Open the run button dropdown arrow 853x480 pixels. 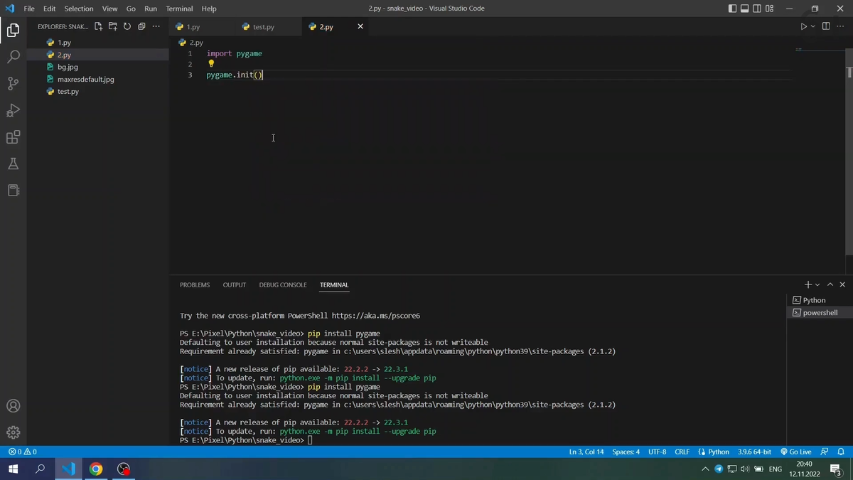[x=812, y=26]
